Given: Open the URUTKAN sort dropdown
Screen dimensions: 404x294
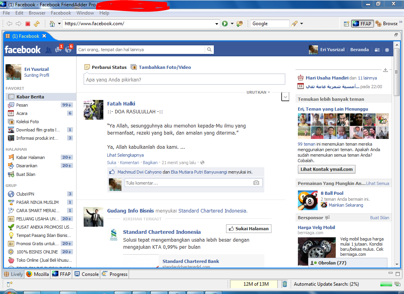Looking at the screenshot, I should click(258, 92).
